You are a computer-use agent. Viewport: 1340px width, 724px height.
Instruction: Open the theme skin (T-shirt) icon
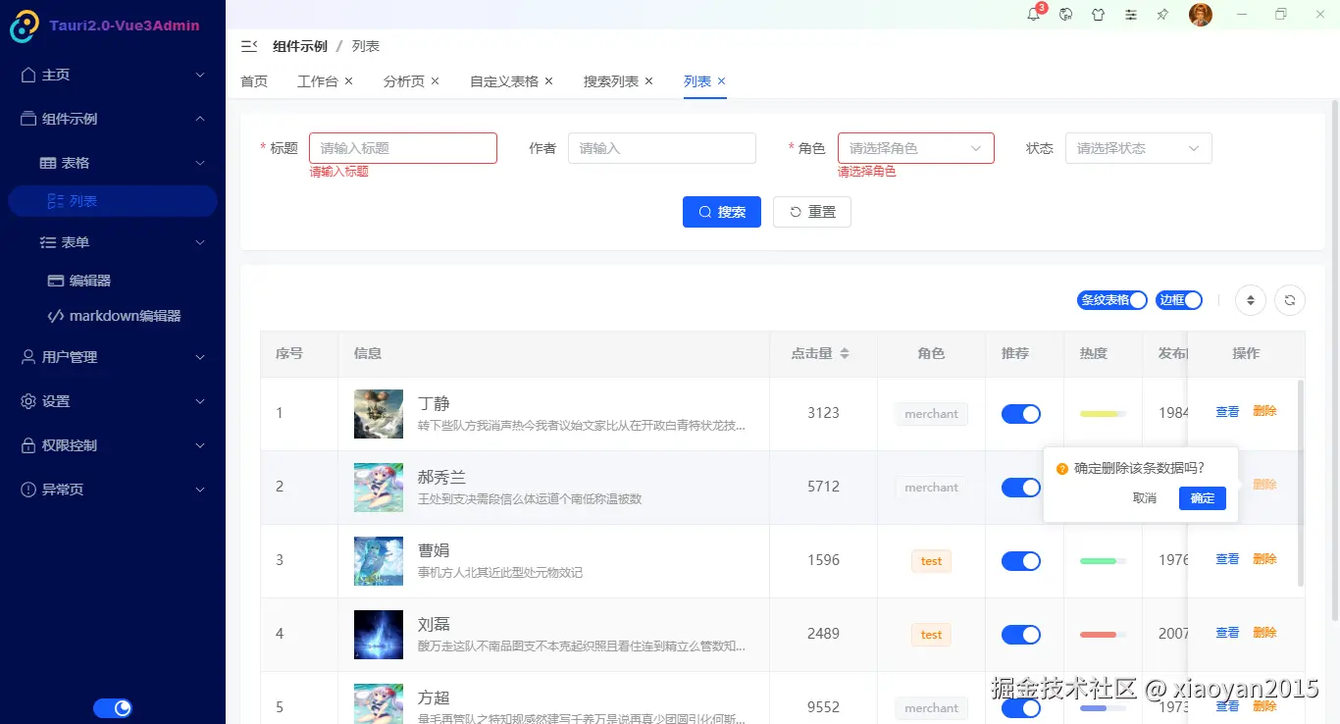coord(1098,15)
